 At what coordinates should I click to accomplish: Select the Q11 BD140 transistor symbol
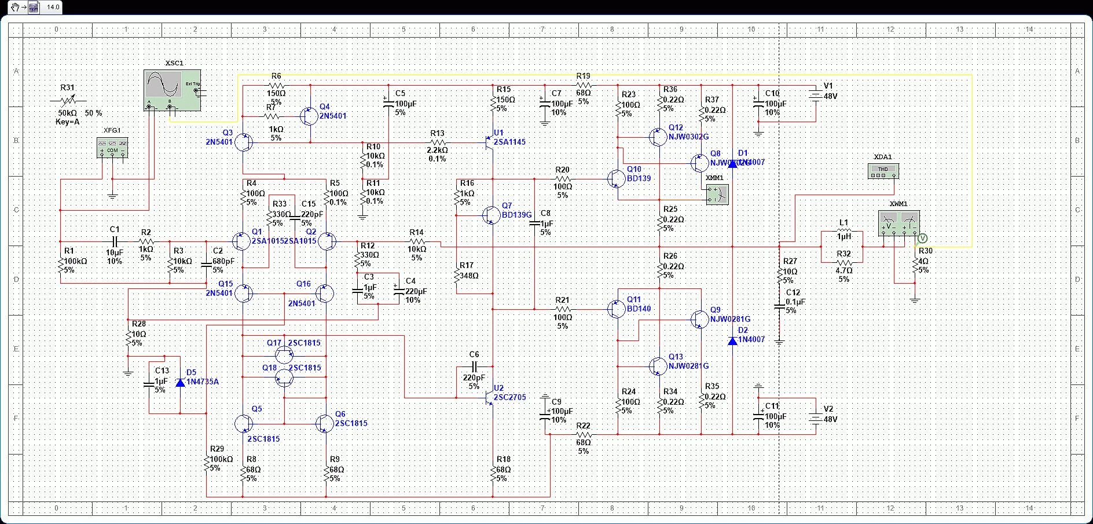pyautogui.click(x=617, y=309)
